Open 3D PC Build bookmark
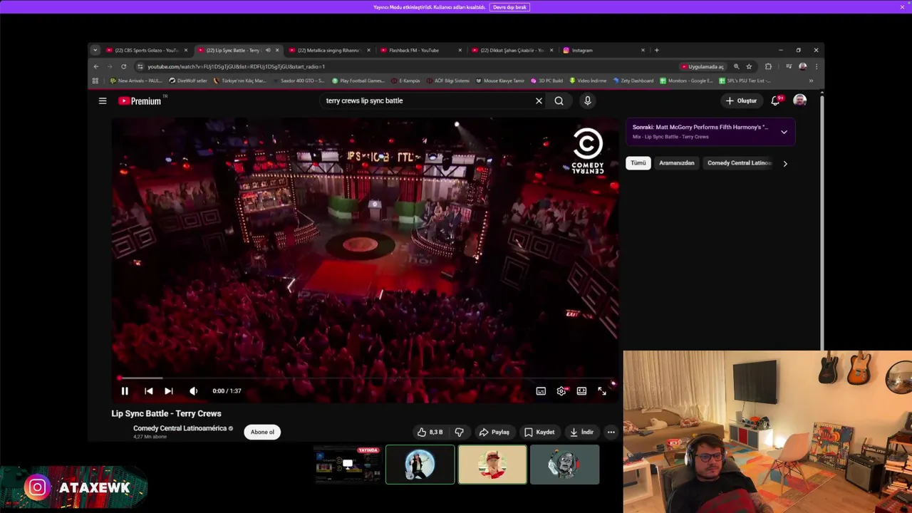Screen dimensions: 912x513 coord(546,81)
